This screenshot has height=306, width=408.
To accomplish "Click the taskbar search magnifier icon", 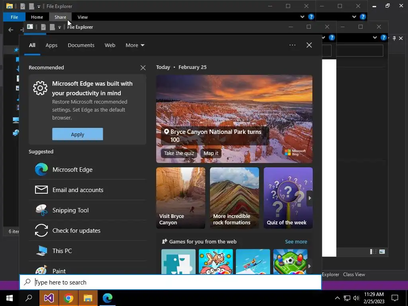I will coord(29,298).
